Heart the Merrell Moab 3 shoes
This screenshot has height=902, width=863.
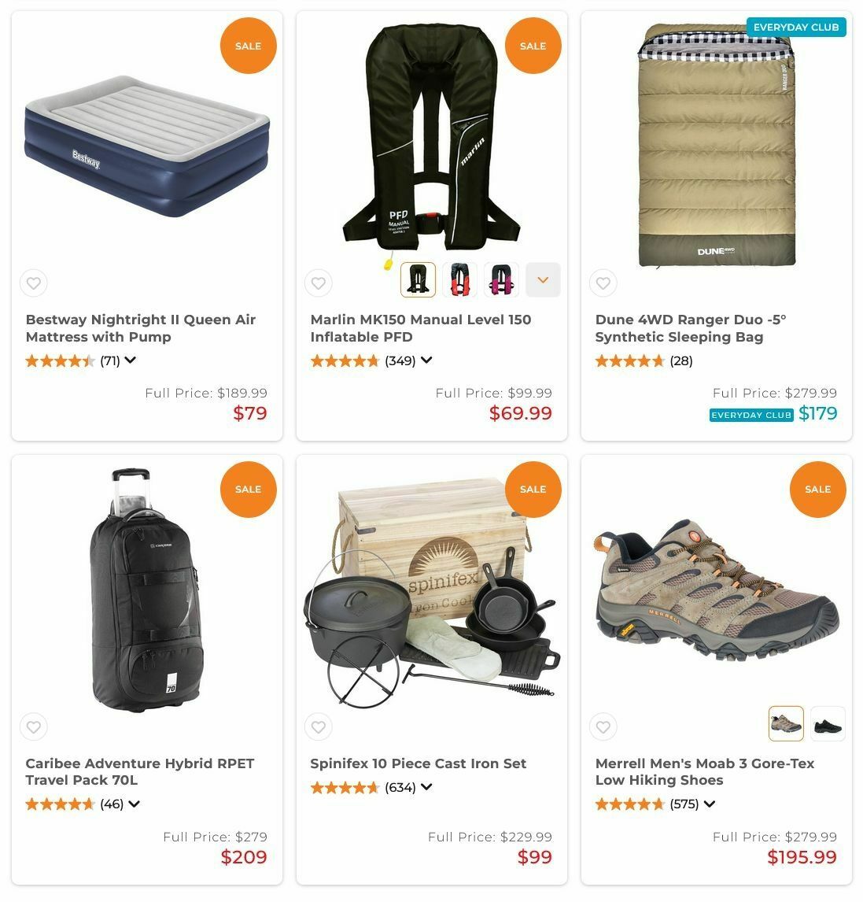coord(603,726)
